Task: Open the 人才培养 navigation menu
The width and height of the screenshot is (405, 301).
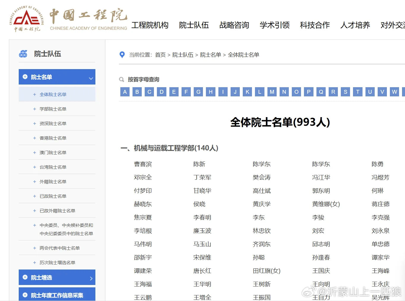Action: pos(355,25)
